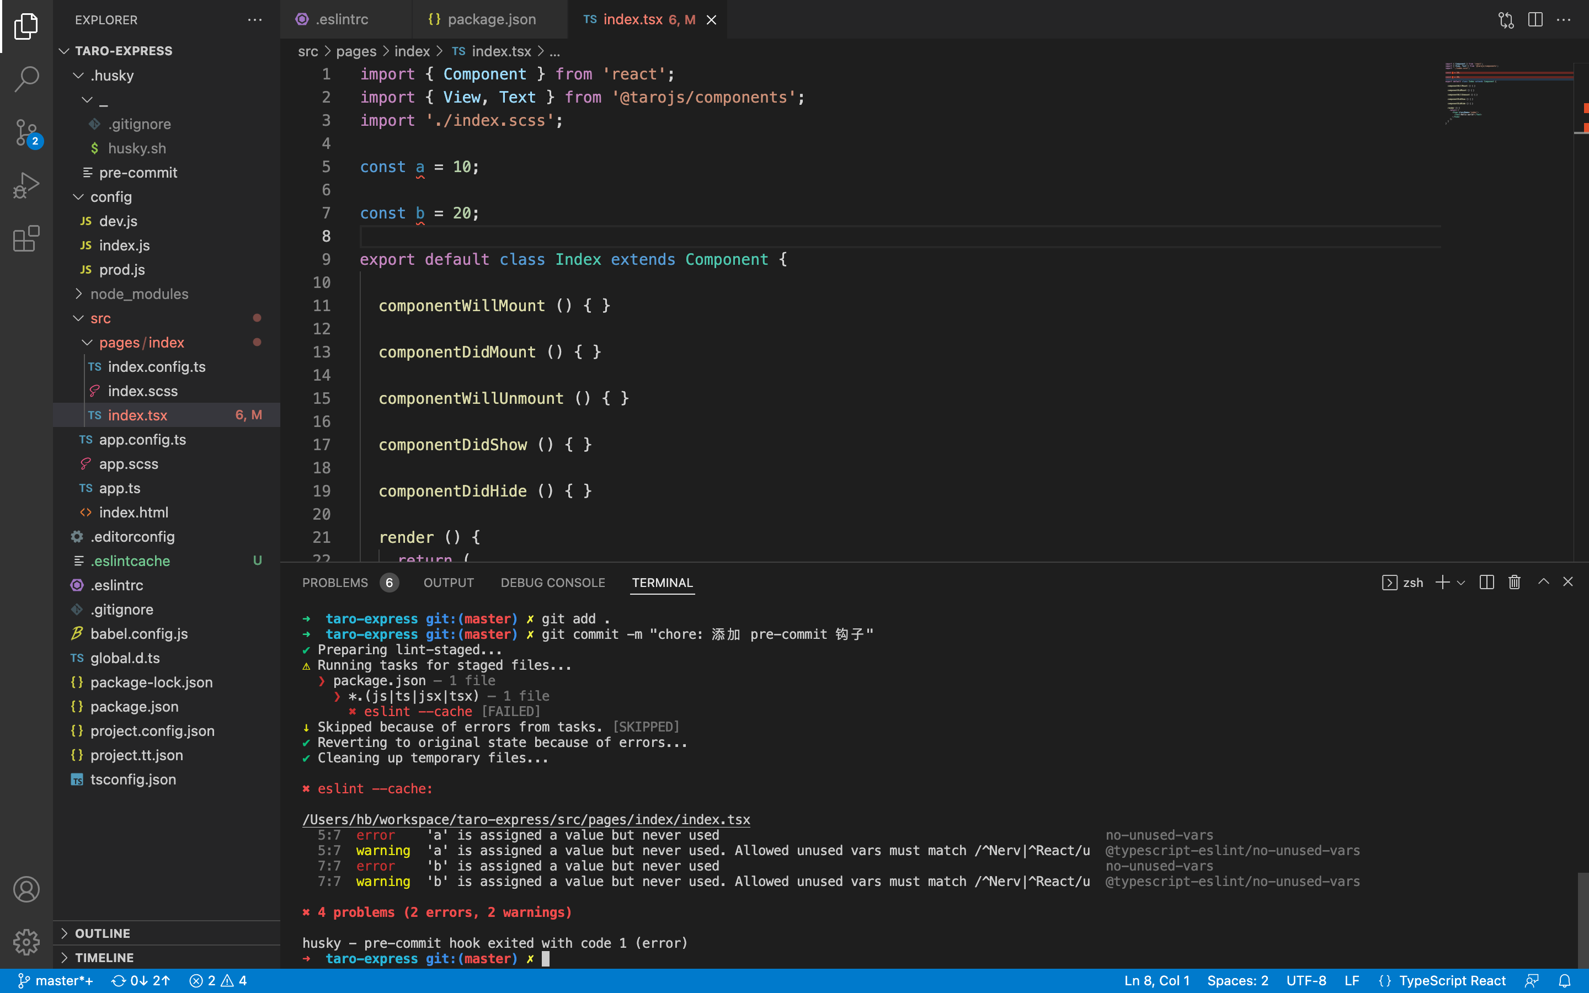Open index.config.ts file

click(167, 367)
